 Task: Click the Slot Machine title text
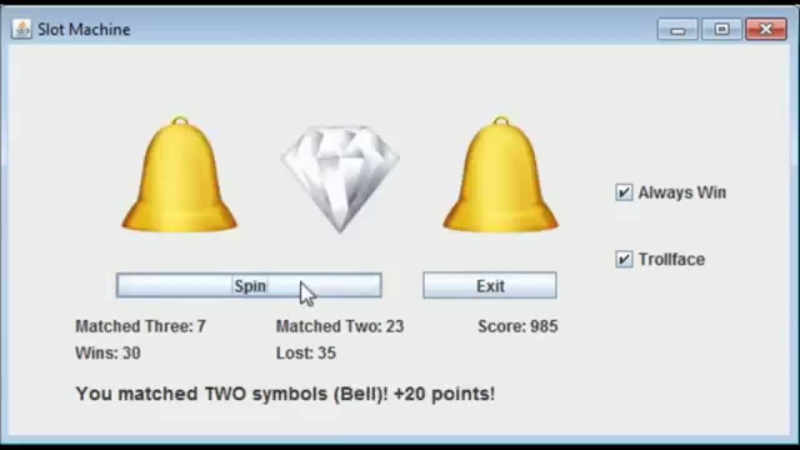[84, 29]
